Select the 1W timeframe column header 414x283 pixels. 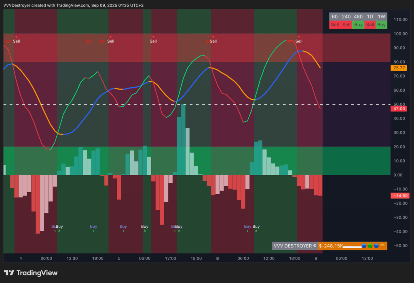coord(381,17)
